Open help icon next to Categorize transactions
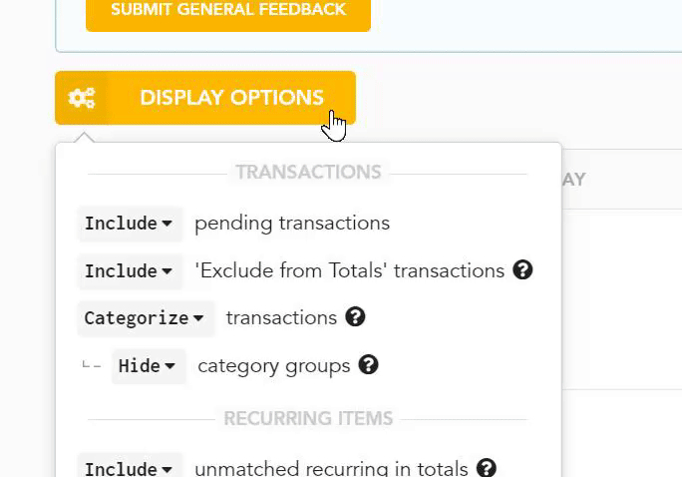The height and width of the screenshot is (477, 682). (355, 317)
